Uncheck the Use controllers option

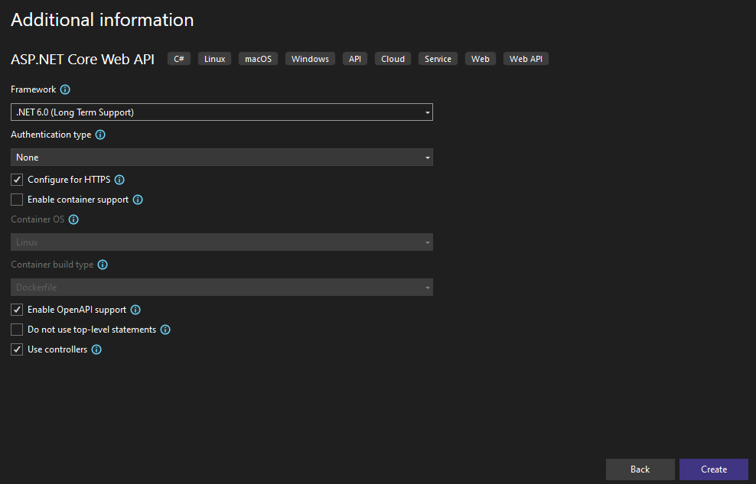click(17, 349)
